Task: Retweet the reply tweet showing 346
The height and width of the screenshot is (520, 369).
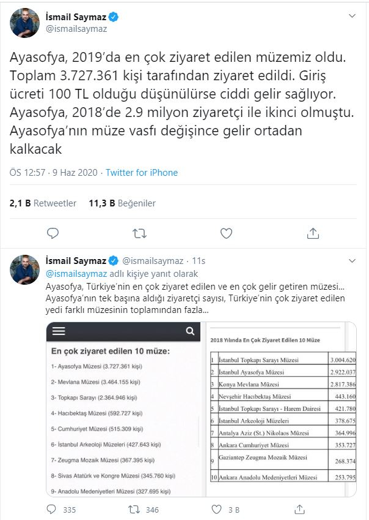Action: point(144,510)
